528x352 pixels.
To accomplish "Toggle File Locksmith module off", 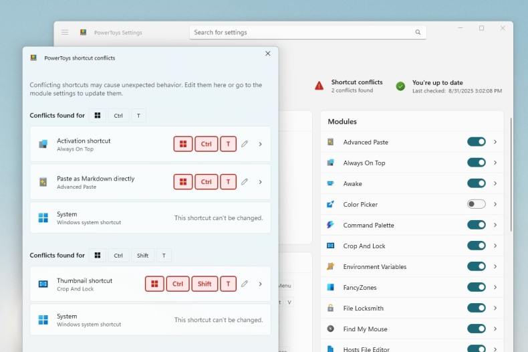I will coord(476,308).
